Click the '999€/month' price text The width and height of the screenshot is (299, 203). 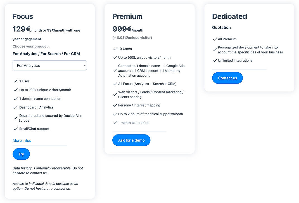click(x=128, y=29)
